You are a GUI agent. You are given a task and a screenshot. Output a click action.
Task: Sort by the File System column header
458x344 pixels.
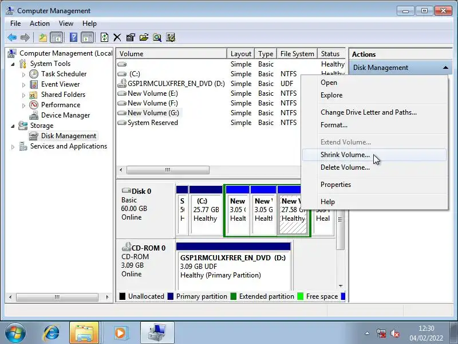click(297, 54)
